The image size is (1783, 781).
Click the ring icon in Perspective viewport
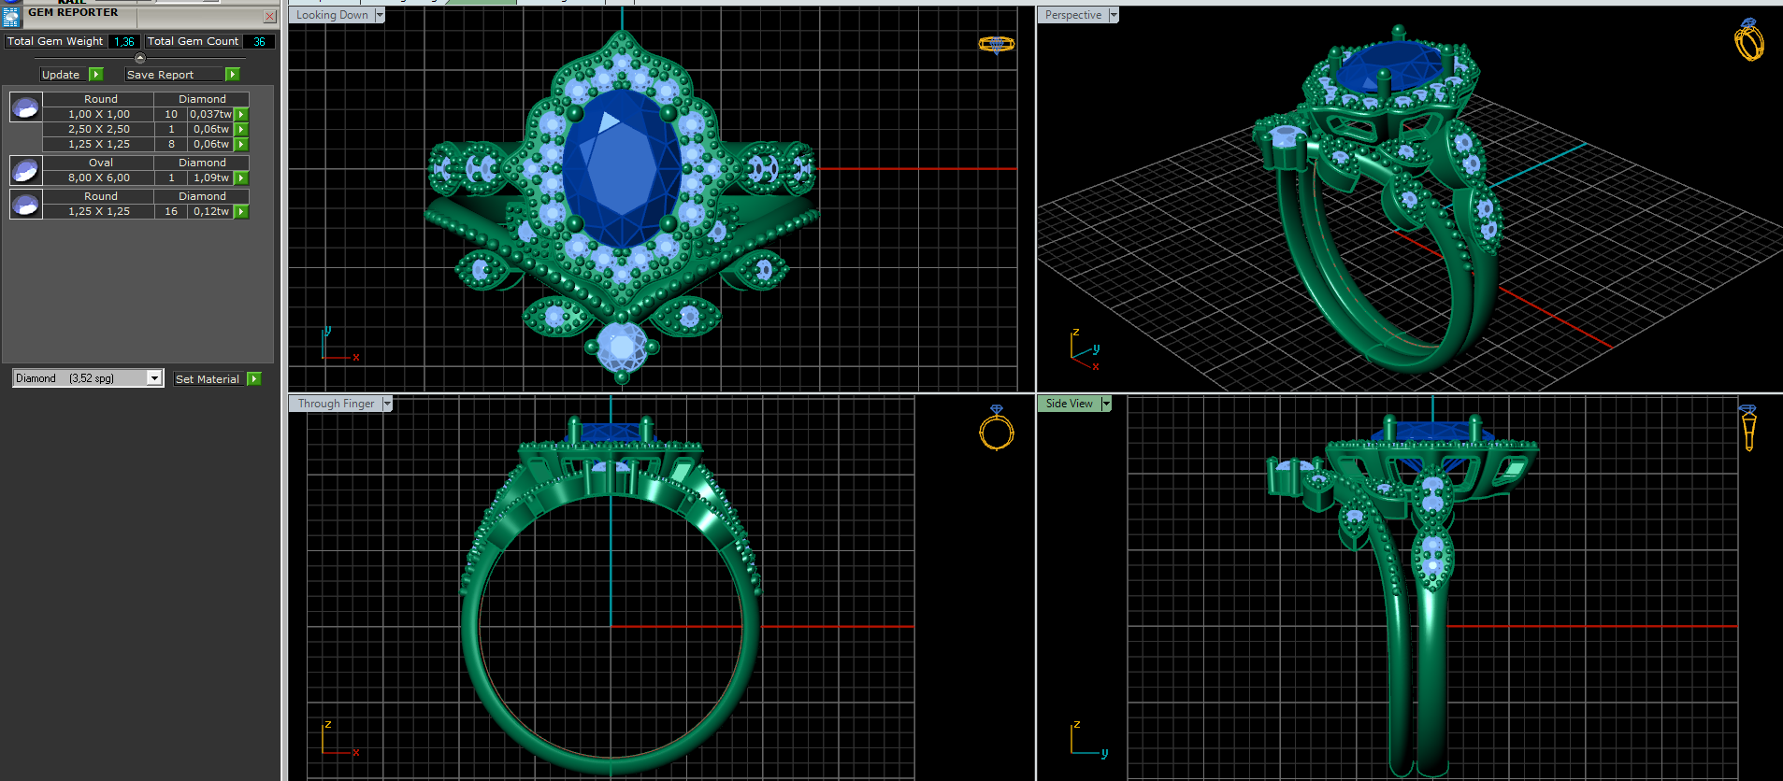pyautogui.click(x=1748, y=39)
